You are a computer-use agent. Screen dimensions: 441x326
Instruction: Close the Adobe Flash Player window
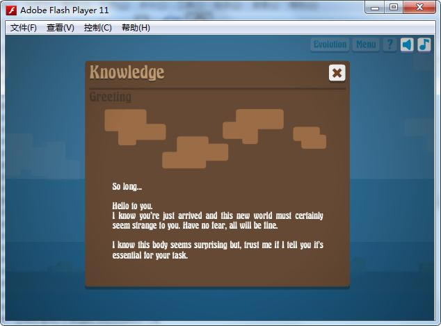pyautogui.click(x=419, y=8)
